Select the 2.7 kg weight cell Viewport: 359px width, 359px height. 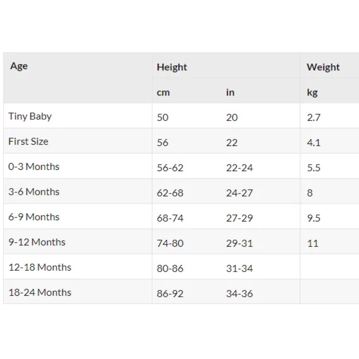(x=313, y=117)
